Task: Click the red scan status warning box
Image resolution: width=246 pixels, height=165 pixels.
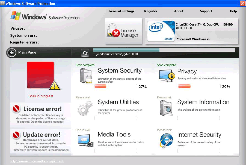Action: [x=41, y=75]
